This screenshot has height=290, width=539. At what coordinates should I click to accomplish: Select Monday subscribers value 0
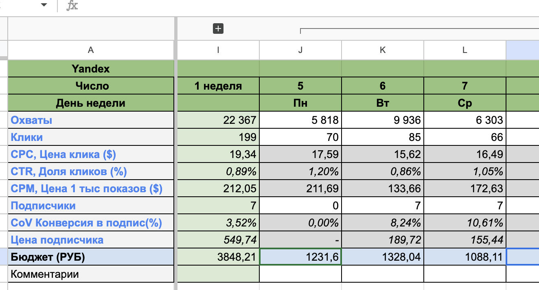coord(300,206)
